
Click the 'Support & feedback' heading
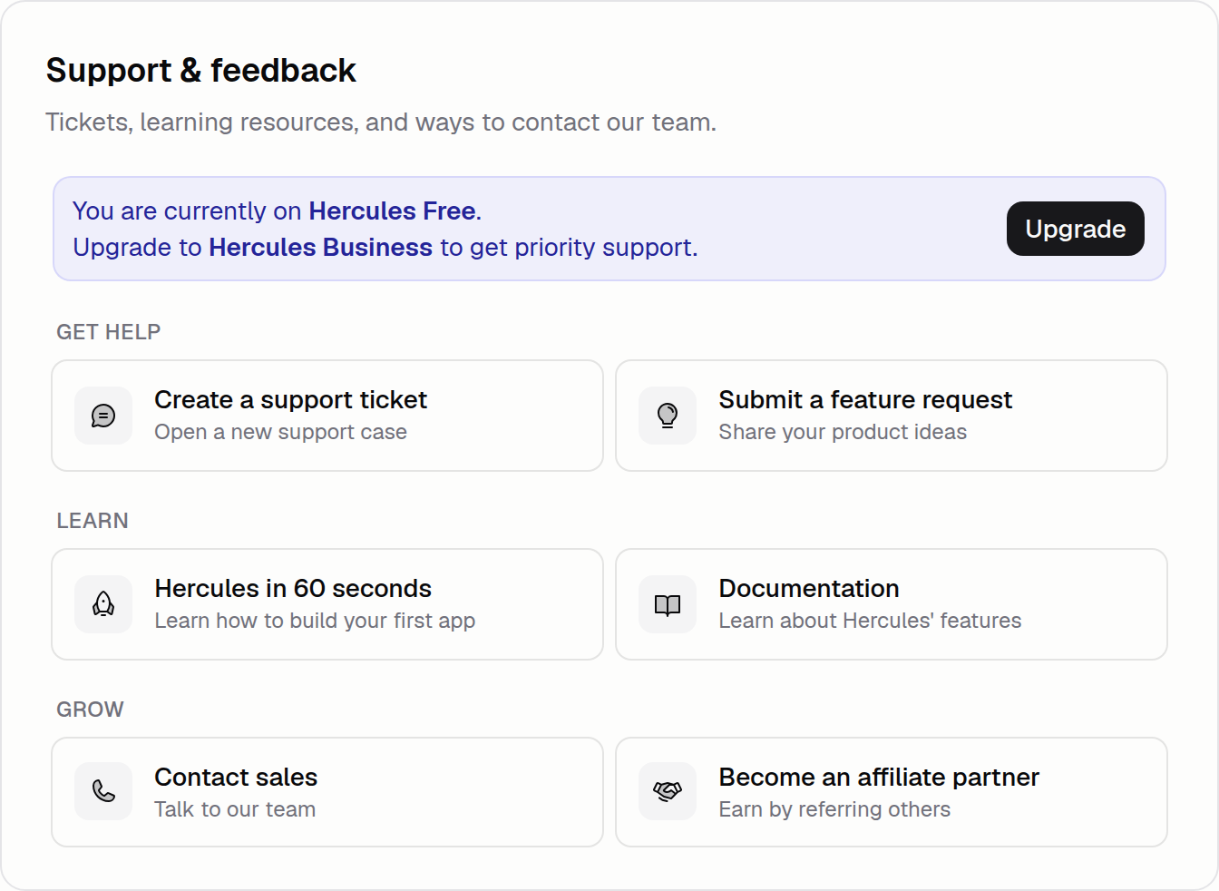click(201, 71)
